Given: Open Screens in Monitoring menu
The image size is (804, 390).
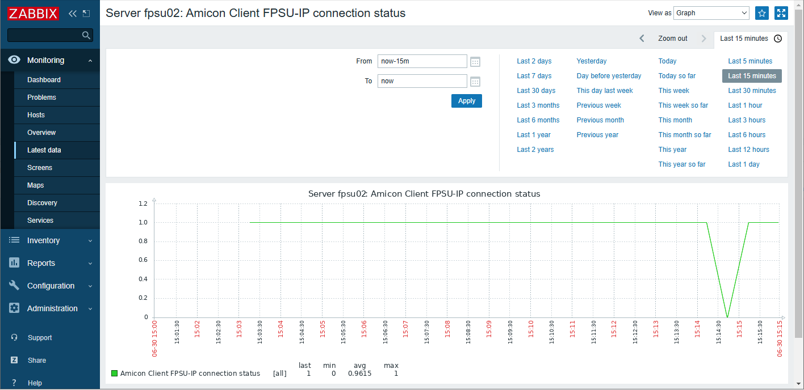Looking at the screenshot, I should pos(57,168).
